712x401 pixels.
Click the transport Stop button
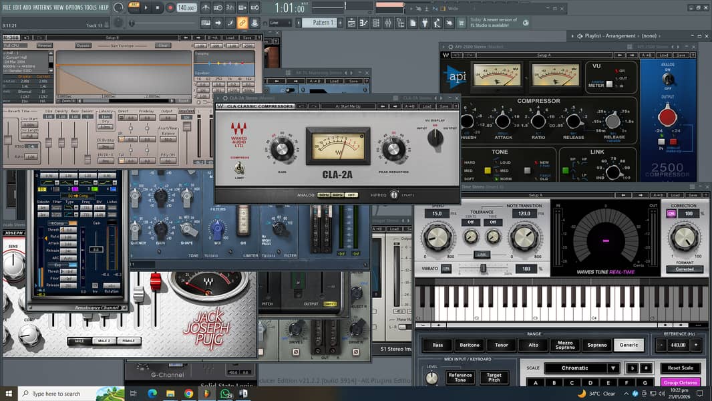(158, 8)
